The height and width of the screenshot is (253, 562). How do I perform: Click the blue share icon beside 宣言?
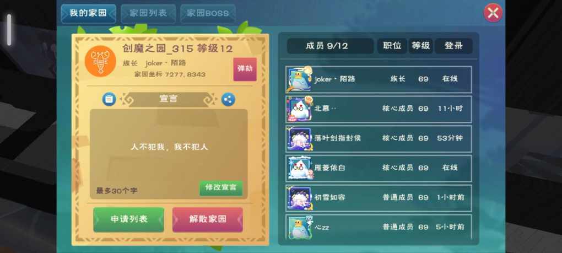pos(228,99)
